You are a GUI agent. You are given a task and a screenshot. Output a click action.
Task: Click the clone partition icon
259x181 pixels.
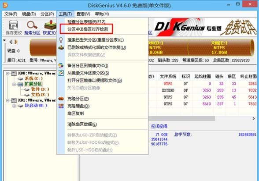[61, 99]
